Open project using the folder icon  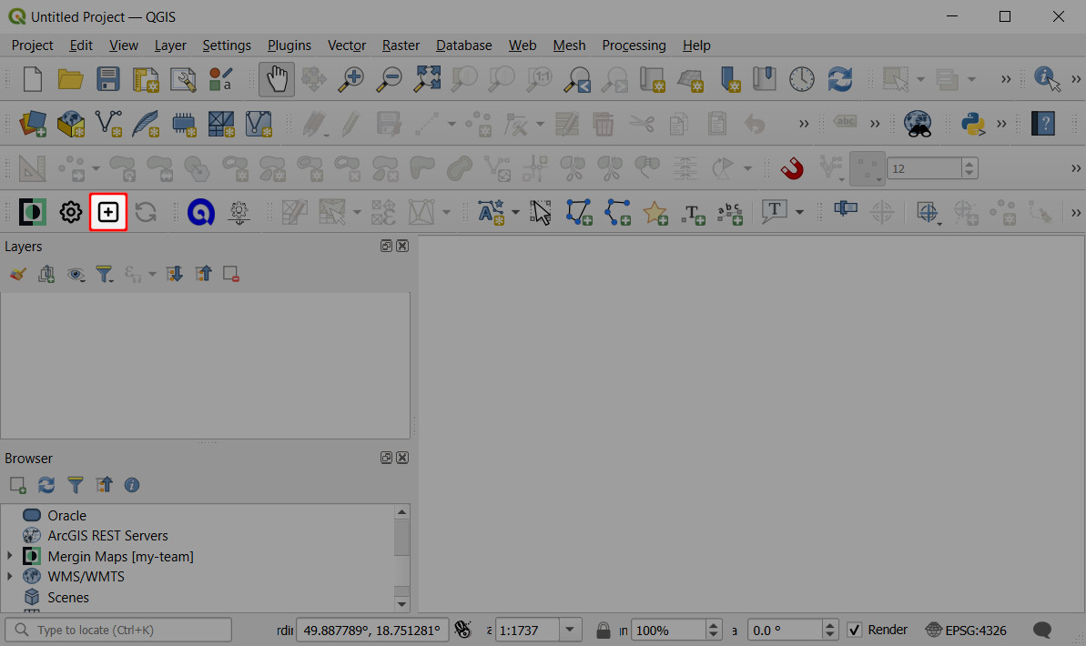(x=70, y=79)
